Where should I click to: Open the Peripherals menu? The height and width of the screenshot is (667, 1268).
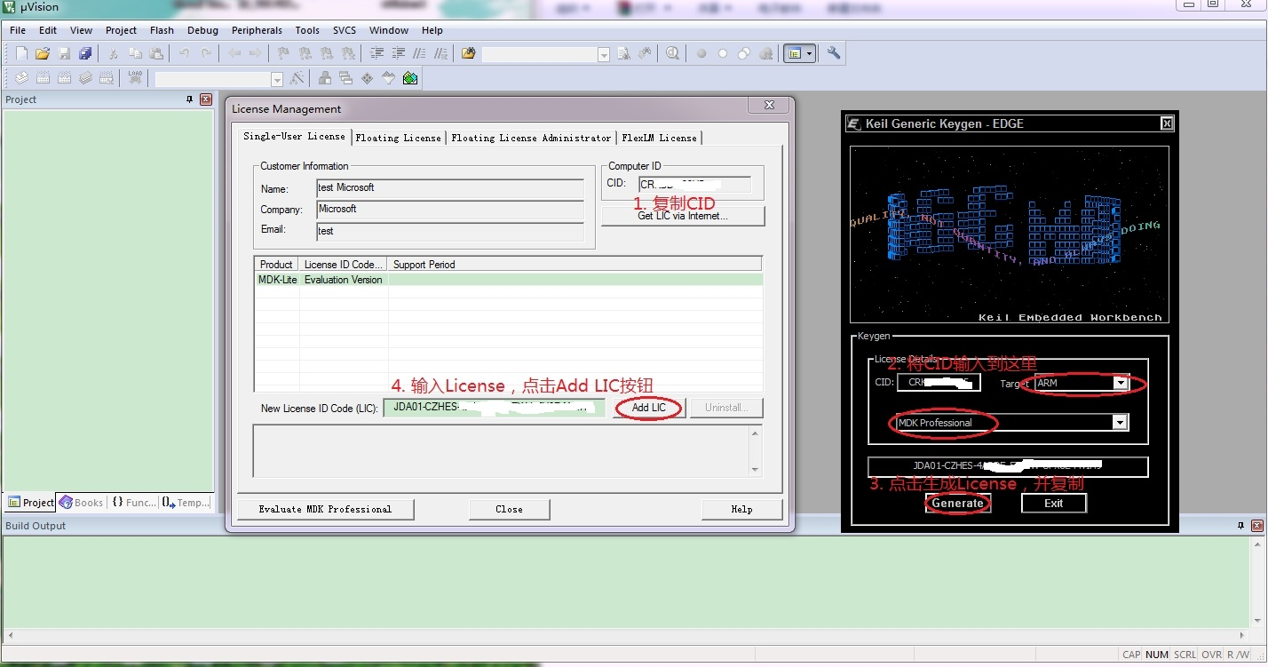pyautogui.click(x=257, y=30)
